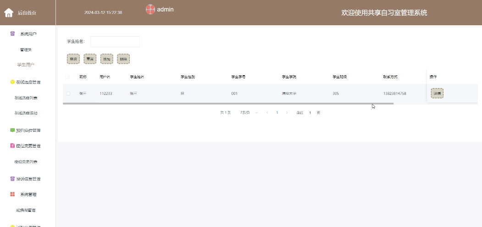This screenshot has height=227, width=482.
Task: Click the 添加 add button
Action: [x=107, y=59]
